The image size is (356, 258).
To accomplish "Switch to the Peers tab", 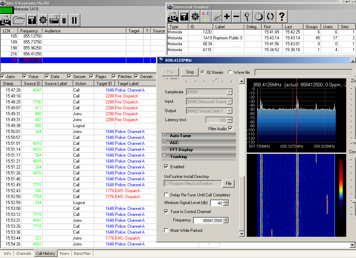I will pyautogui.click(x=64, y=253).
